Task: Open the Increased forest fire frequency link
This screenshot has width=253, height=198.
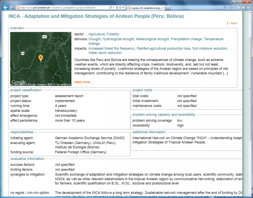Action: pos(112,48)
